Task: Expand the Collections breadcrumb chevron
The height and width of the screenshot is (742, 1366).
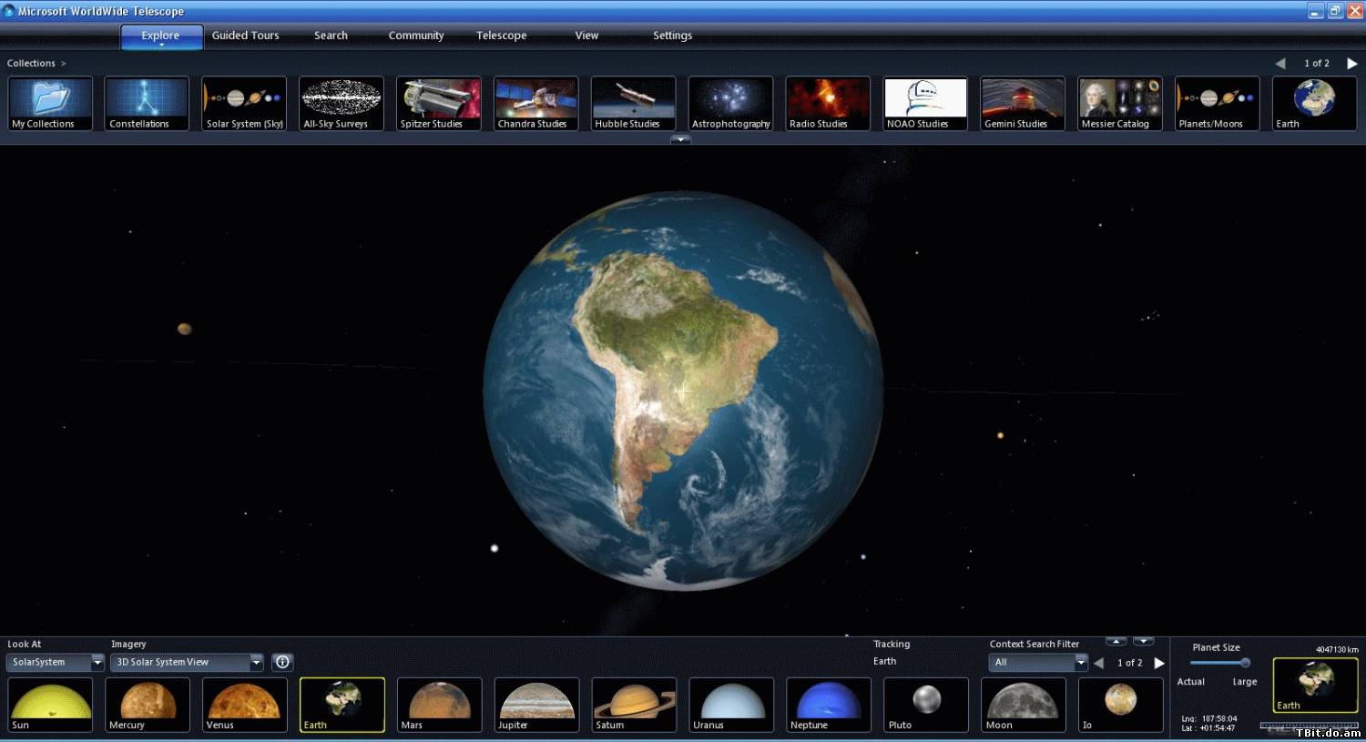Action: [x=63, y=64]
